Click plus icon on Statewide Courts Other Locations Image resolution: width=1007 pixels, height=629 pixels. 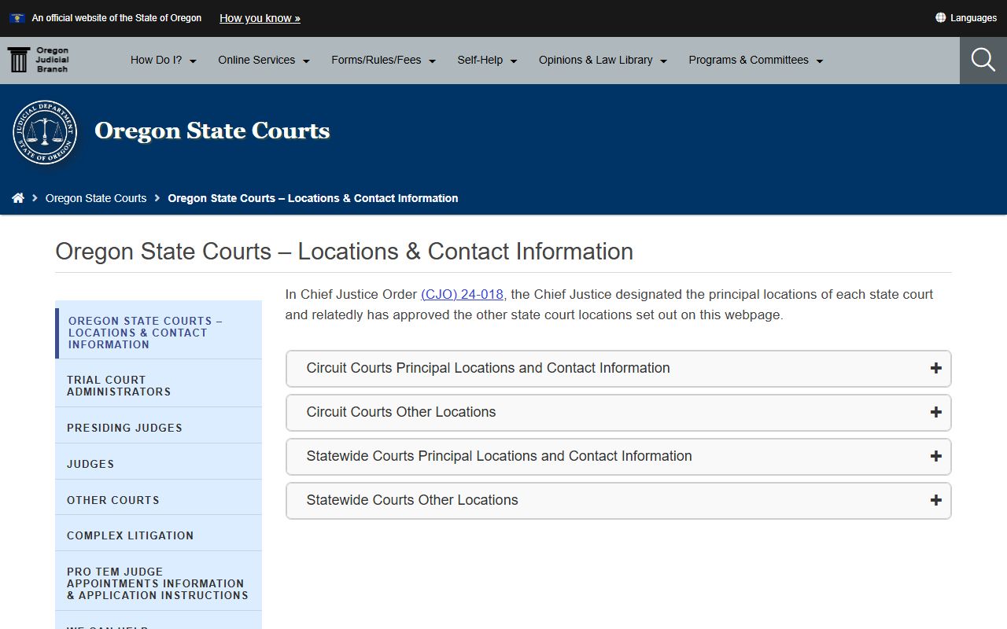pos(935,500)
